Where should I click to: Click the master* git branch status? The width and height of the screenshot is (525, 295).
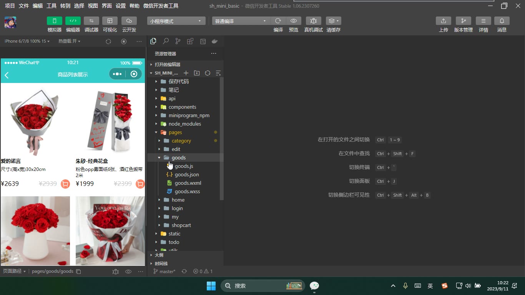coord(164,271)
